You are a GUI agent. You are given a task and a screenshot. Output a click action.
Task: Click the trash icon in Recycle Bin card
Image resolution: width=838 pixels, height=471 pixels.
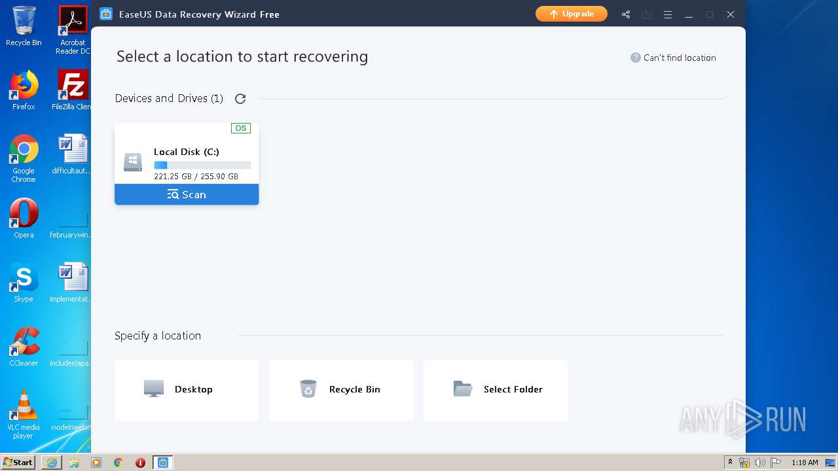[308, 389]
